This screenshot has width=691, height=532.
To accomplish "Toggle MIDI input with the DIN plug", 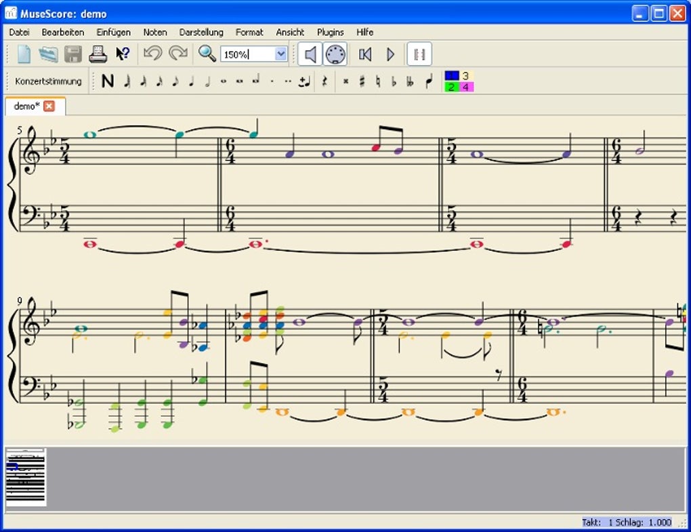I will pyautogui.click(x=335, y=54).
